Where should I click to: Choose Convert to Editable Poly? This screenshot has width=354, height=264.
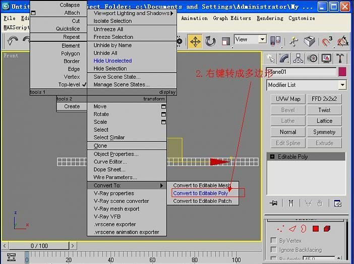(200, 193)
